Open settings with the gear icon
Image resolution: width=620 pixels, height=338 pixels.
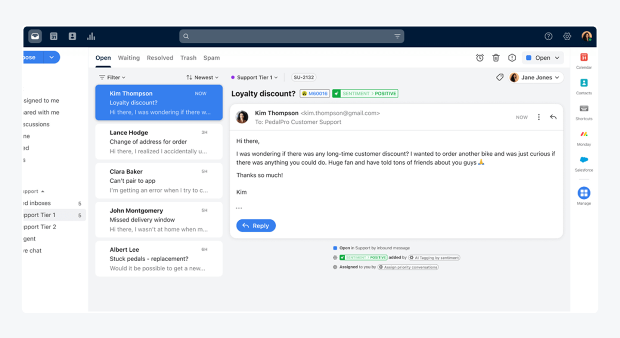pyautogui.click(x=567, y=36)
